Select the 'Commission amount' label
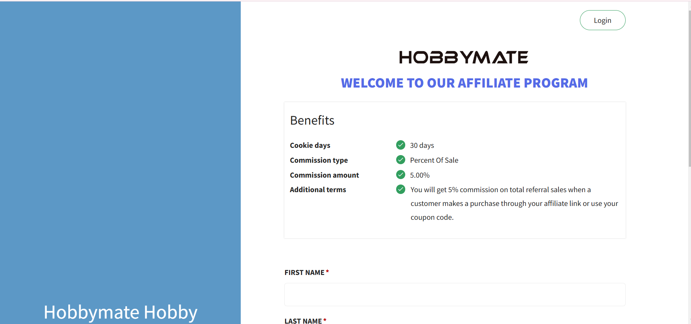 324,175
